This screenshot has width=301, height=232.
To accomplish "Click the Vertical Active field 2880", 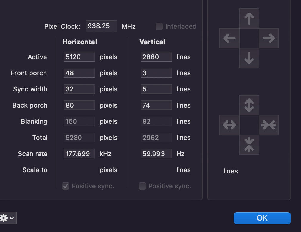I will 156,57.
